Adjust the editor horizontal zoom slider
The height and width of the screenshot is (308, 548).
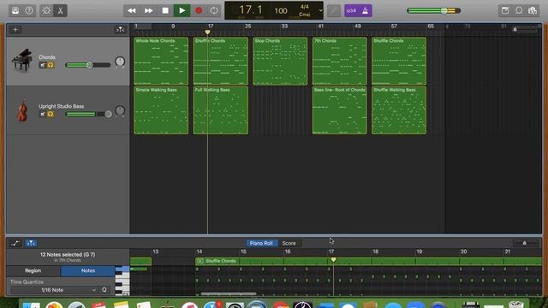[525, 243]
